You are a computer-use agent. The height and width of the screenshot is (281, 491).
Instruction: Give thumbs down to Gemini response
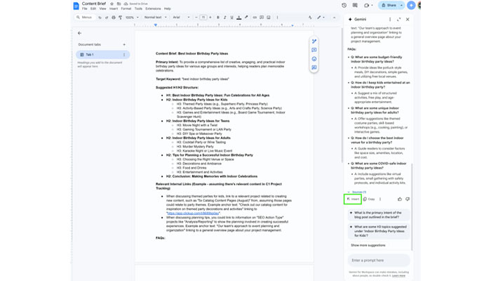tap(408, 199)
